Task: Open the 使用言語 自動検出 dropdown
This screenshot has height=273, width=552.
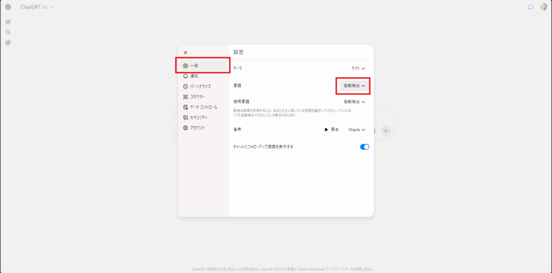Action: pyautogui.click(x=354, y=102)
